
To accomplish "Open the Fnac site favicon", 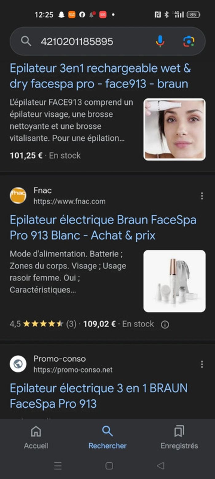I will coord(18,196).
